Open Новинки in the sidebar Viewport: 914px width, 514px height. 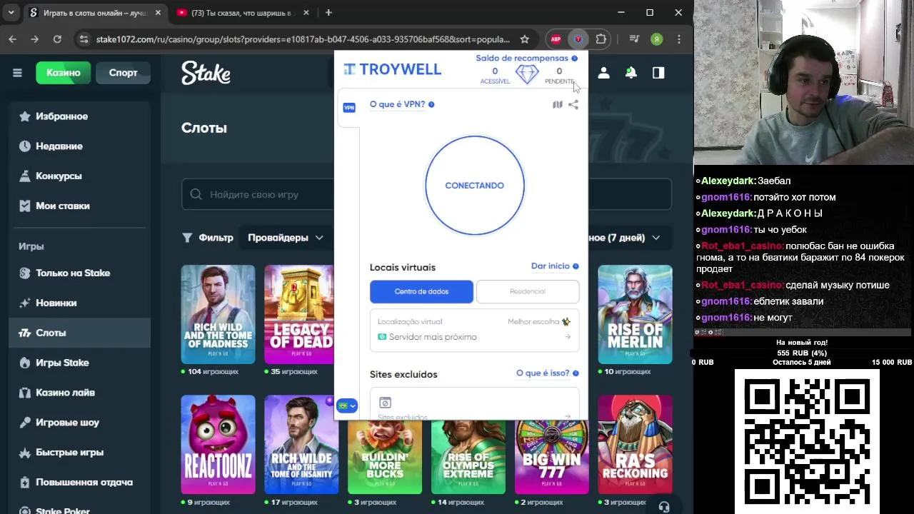point(79,303)
